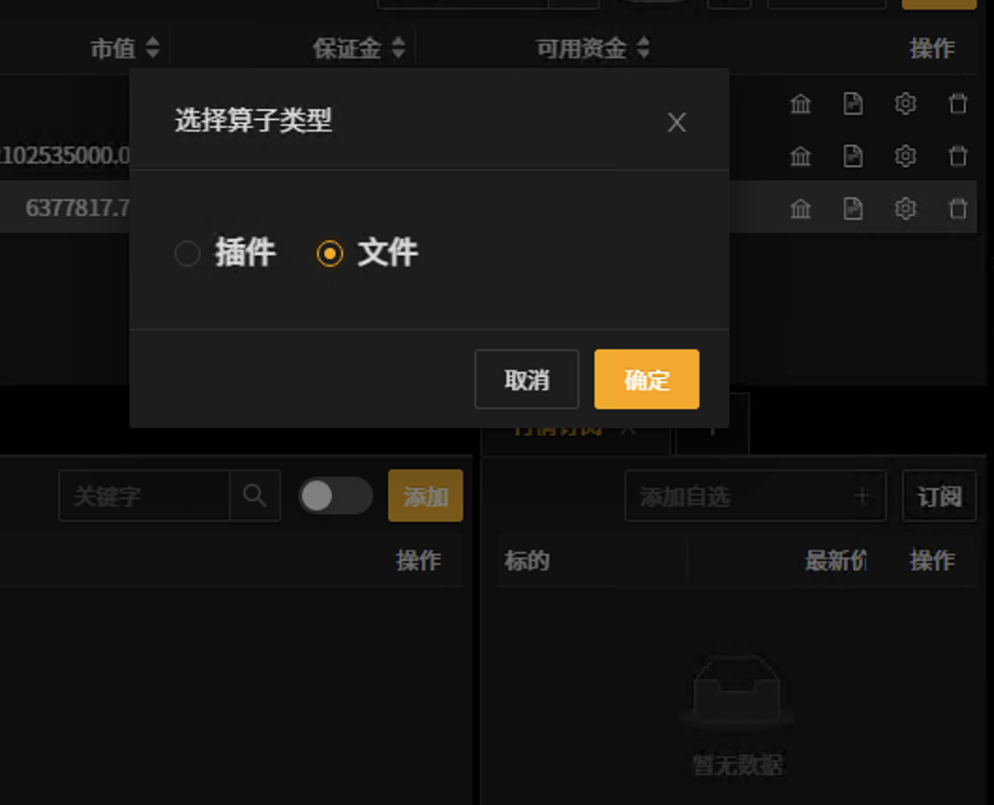Enable the toggle switch next to 添加
This screenshot has width=994, height=805.
click(337, 495)
